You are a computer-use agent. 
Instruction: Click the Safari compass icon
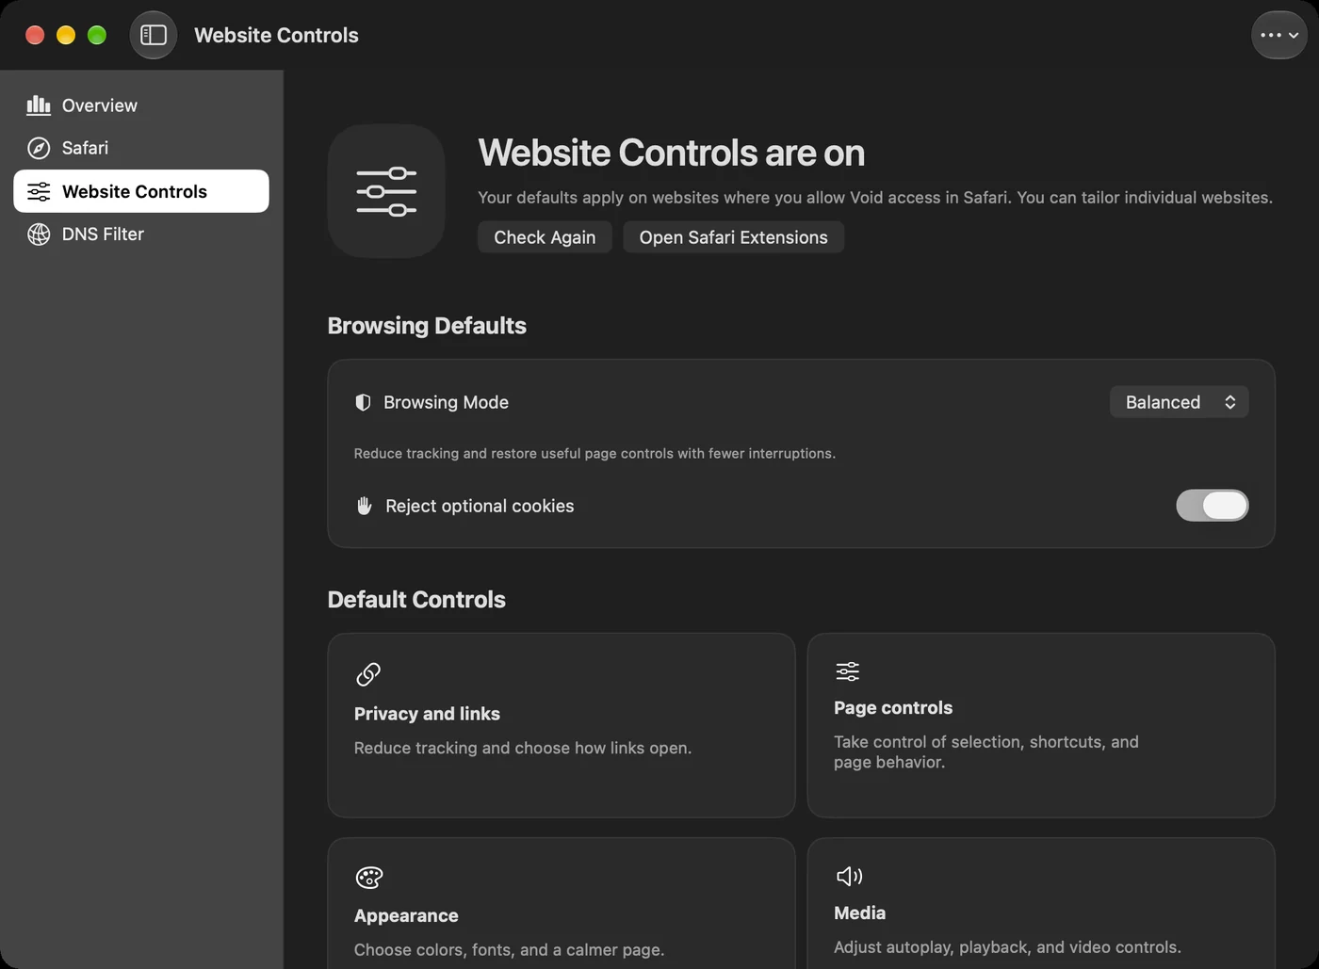[x=39, y=148]
